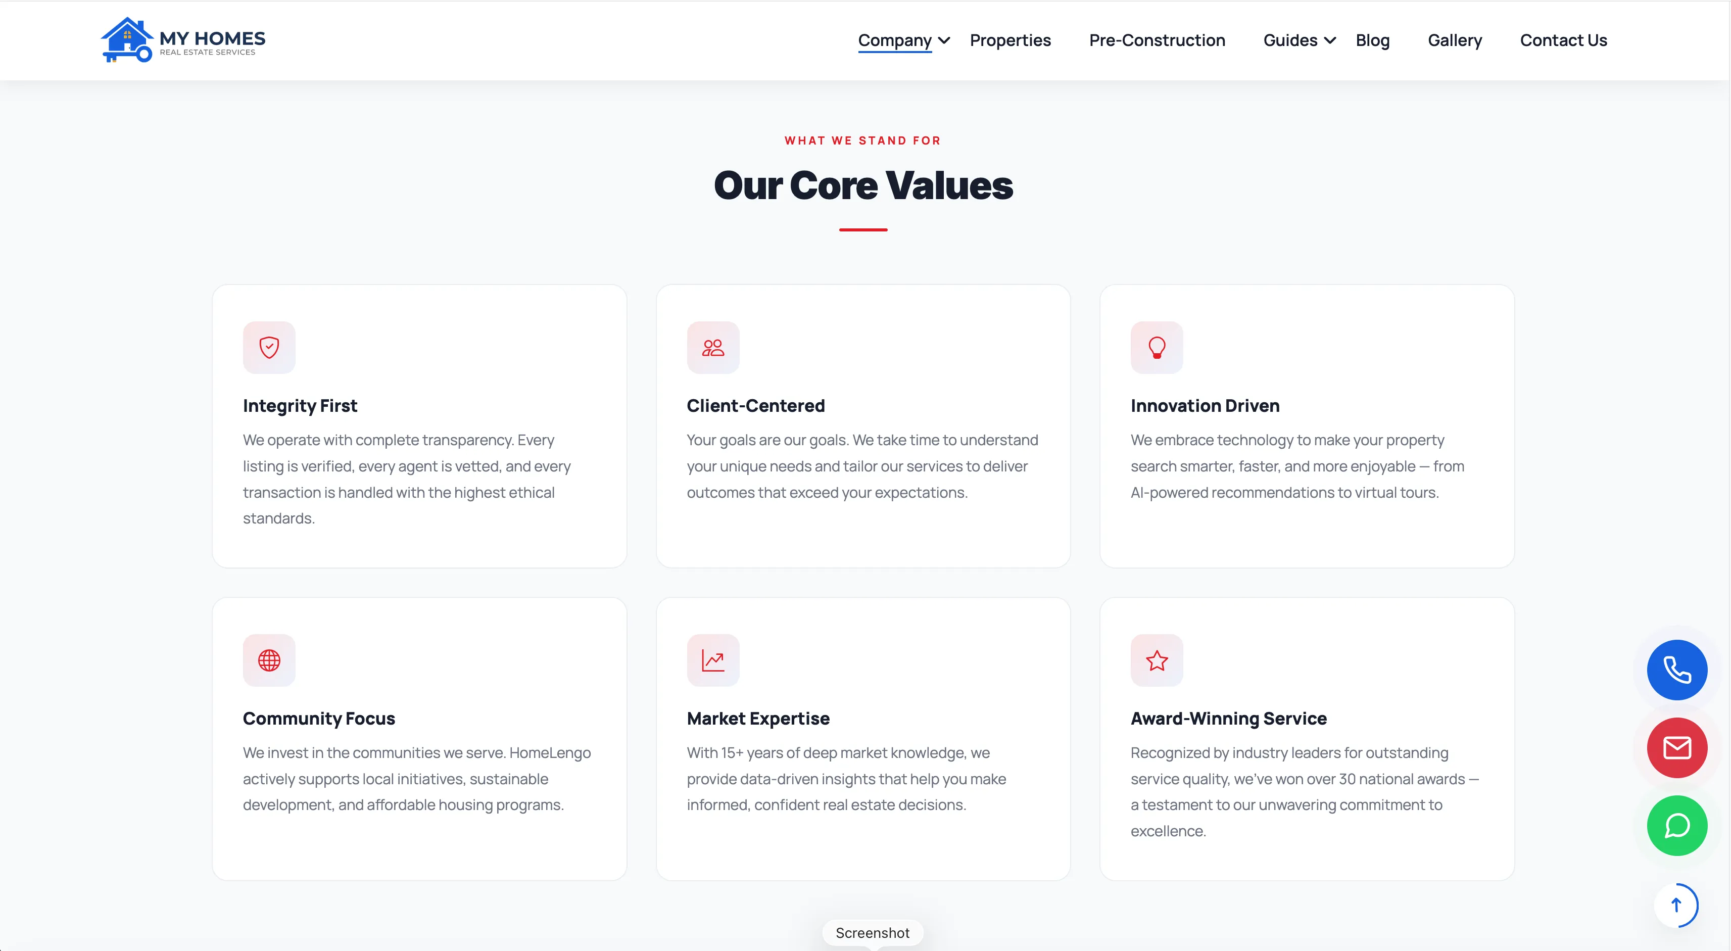Click the WHAT WE STAND FOR label
The image size is (1731, 951).
(863, 140)
